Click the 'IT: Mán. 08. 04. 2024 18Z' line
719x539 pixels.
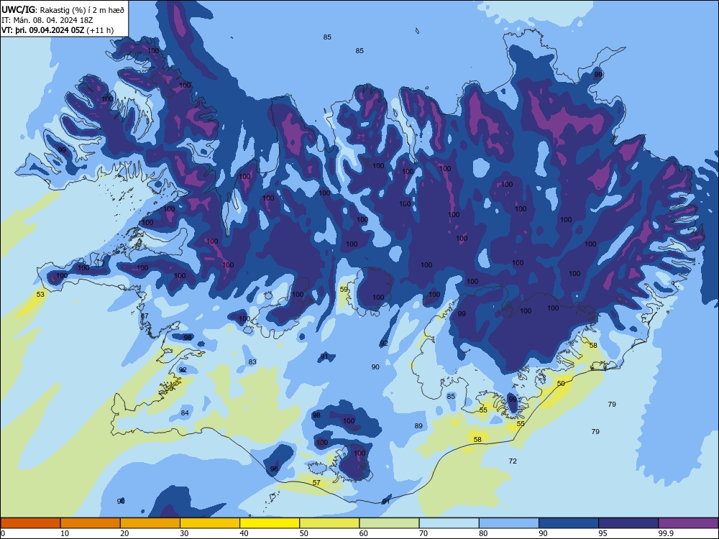[x=47, y=20]
